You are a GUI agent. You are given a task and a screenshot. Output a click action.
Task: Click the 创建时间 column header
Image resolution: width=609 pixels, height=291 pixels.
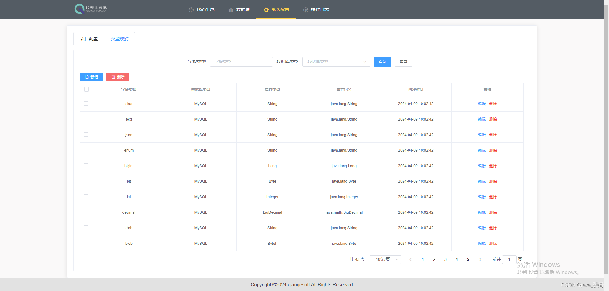point(416,90)
